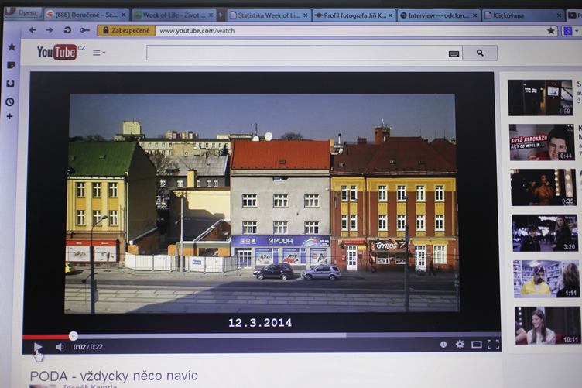Screen dimensions: 582x388
Task: Close the Doručené tab
Action: click(124, 15)
